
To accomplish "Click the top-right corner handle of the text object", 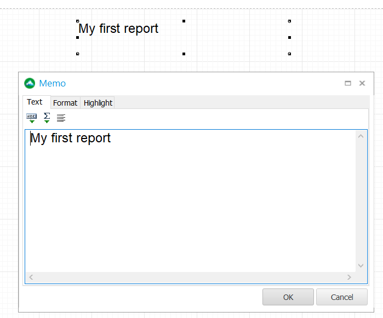I will (289, 21).
